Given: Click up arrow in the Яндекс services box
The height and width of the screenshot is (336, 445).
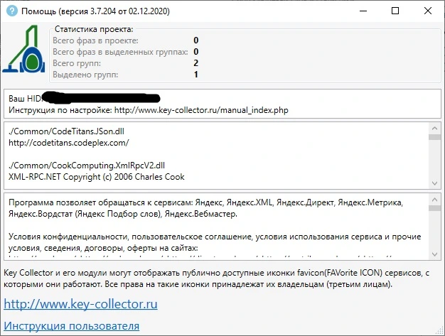Looking at the screenshot, I should pyautogui.click(x=434, y=200).
